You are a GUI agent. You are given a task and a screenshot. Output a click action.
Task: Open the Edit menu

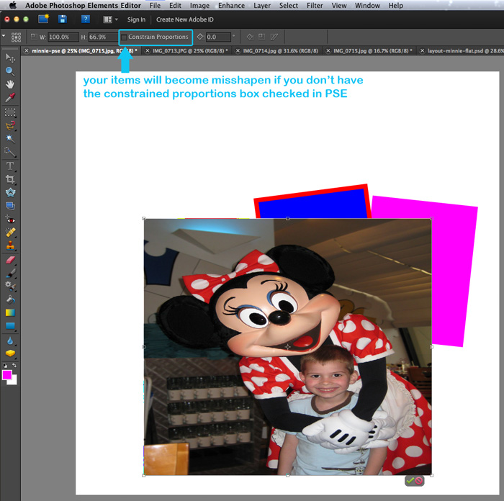(x=175, y=6)
